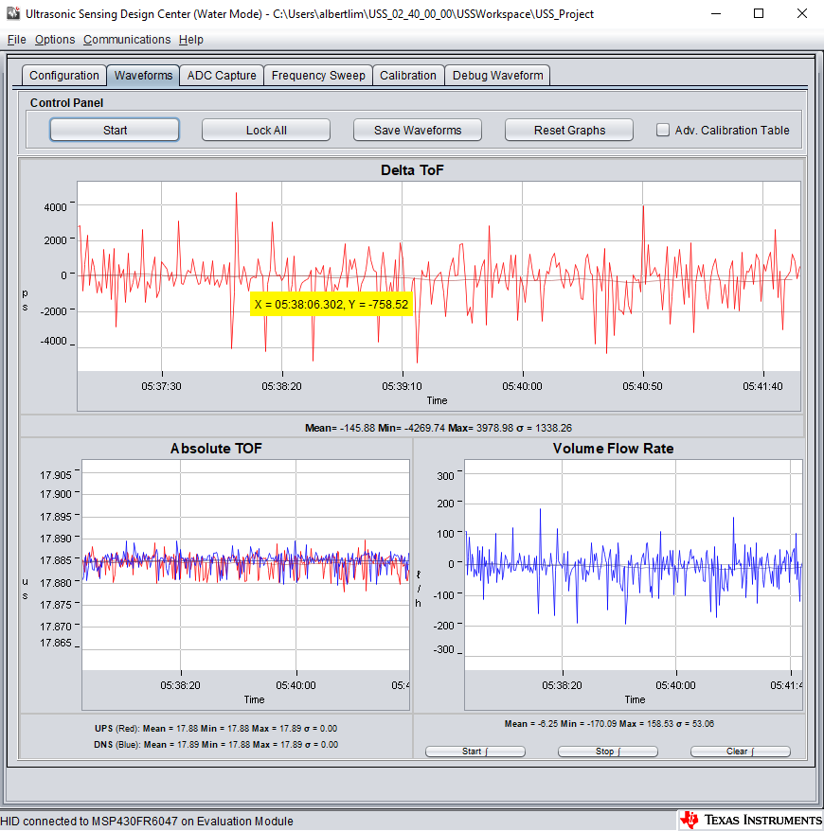This screenshot has height=831, width=824.
Task: Stop the volume flow integration
Action: pyautogui.click(x=608, y=751)
